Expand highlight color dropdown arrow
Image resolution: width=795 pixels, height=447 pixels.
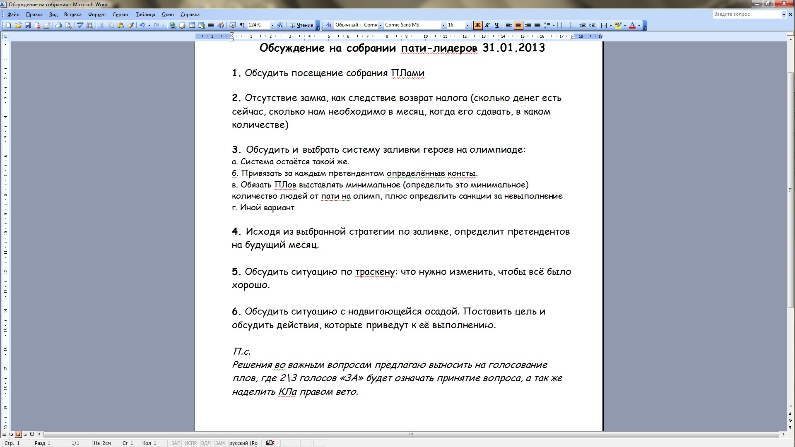[625, 25]
